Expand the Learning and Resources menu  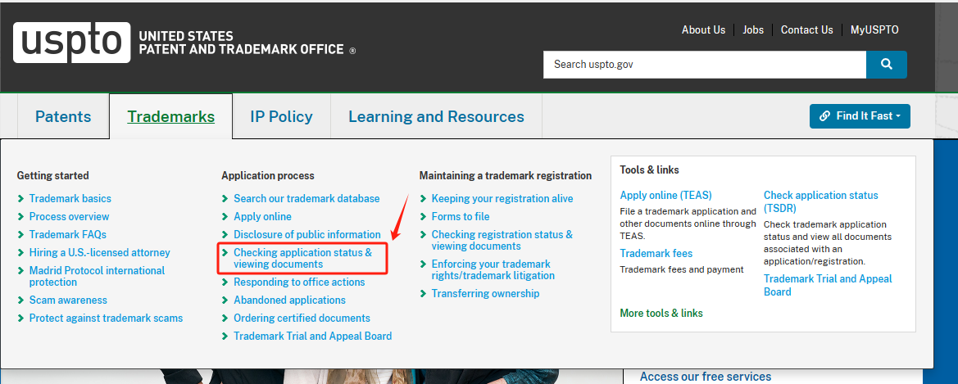[436, 117]
